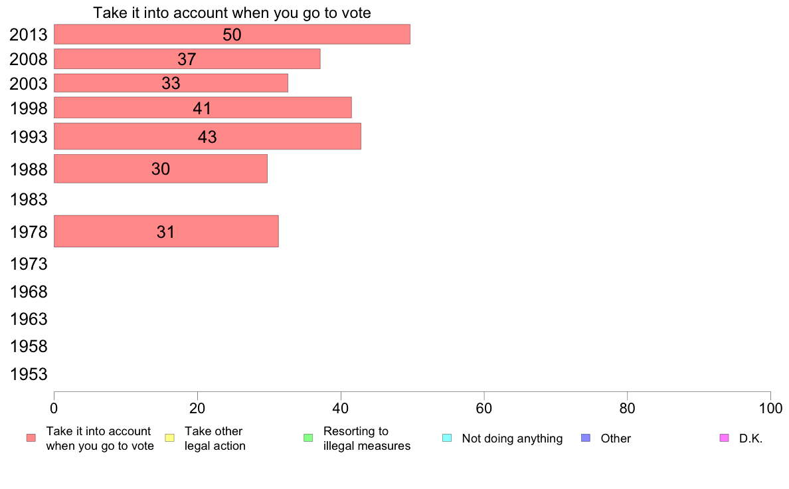This screenshot has width=789, height=489.
Task: Select the 2003 bar labeled 33
Action: (x=171, y=83)
